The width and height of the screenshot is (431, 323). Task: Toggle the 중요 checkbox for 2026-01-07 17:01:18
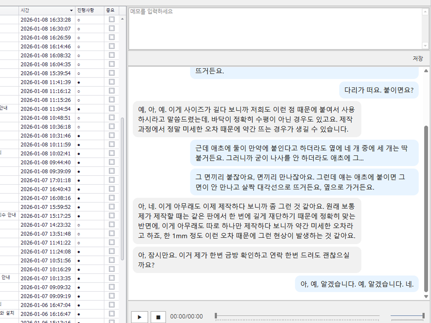tap(112, 180)
